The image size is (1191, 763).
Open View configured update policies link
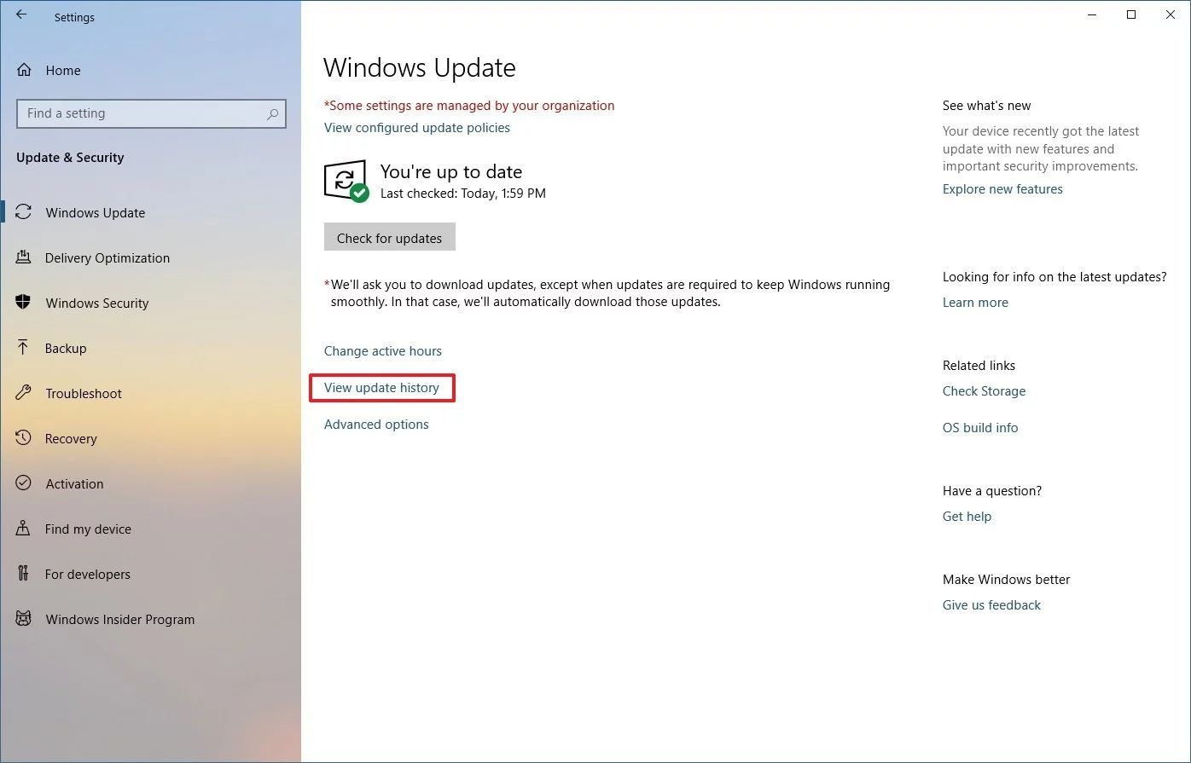(417, 128)
